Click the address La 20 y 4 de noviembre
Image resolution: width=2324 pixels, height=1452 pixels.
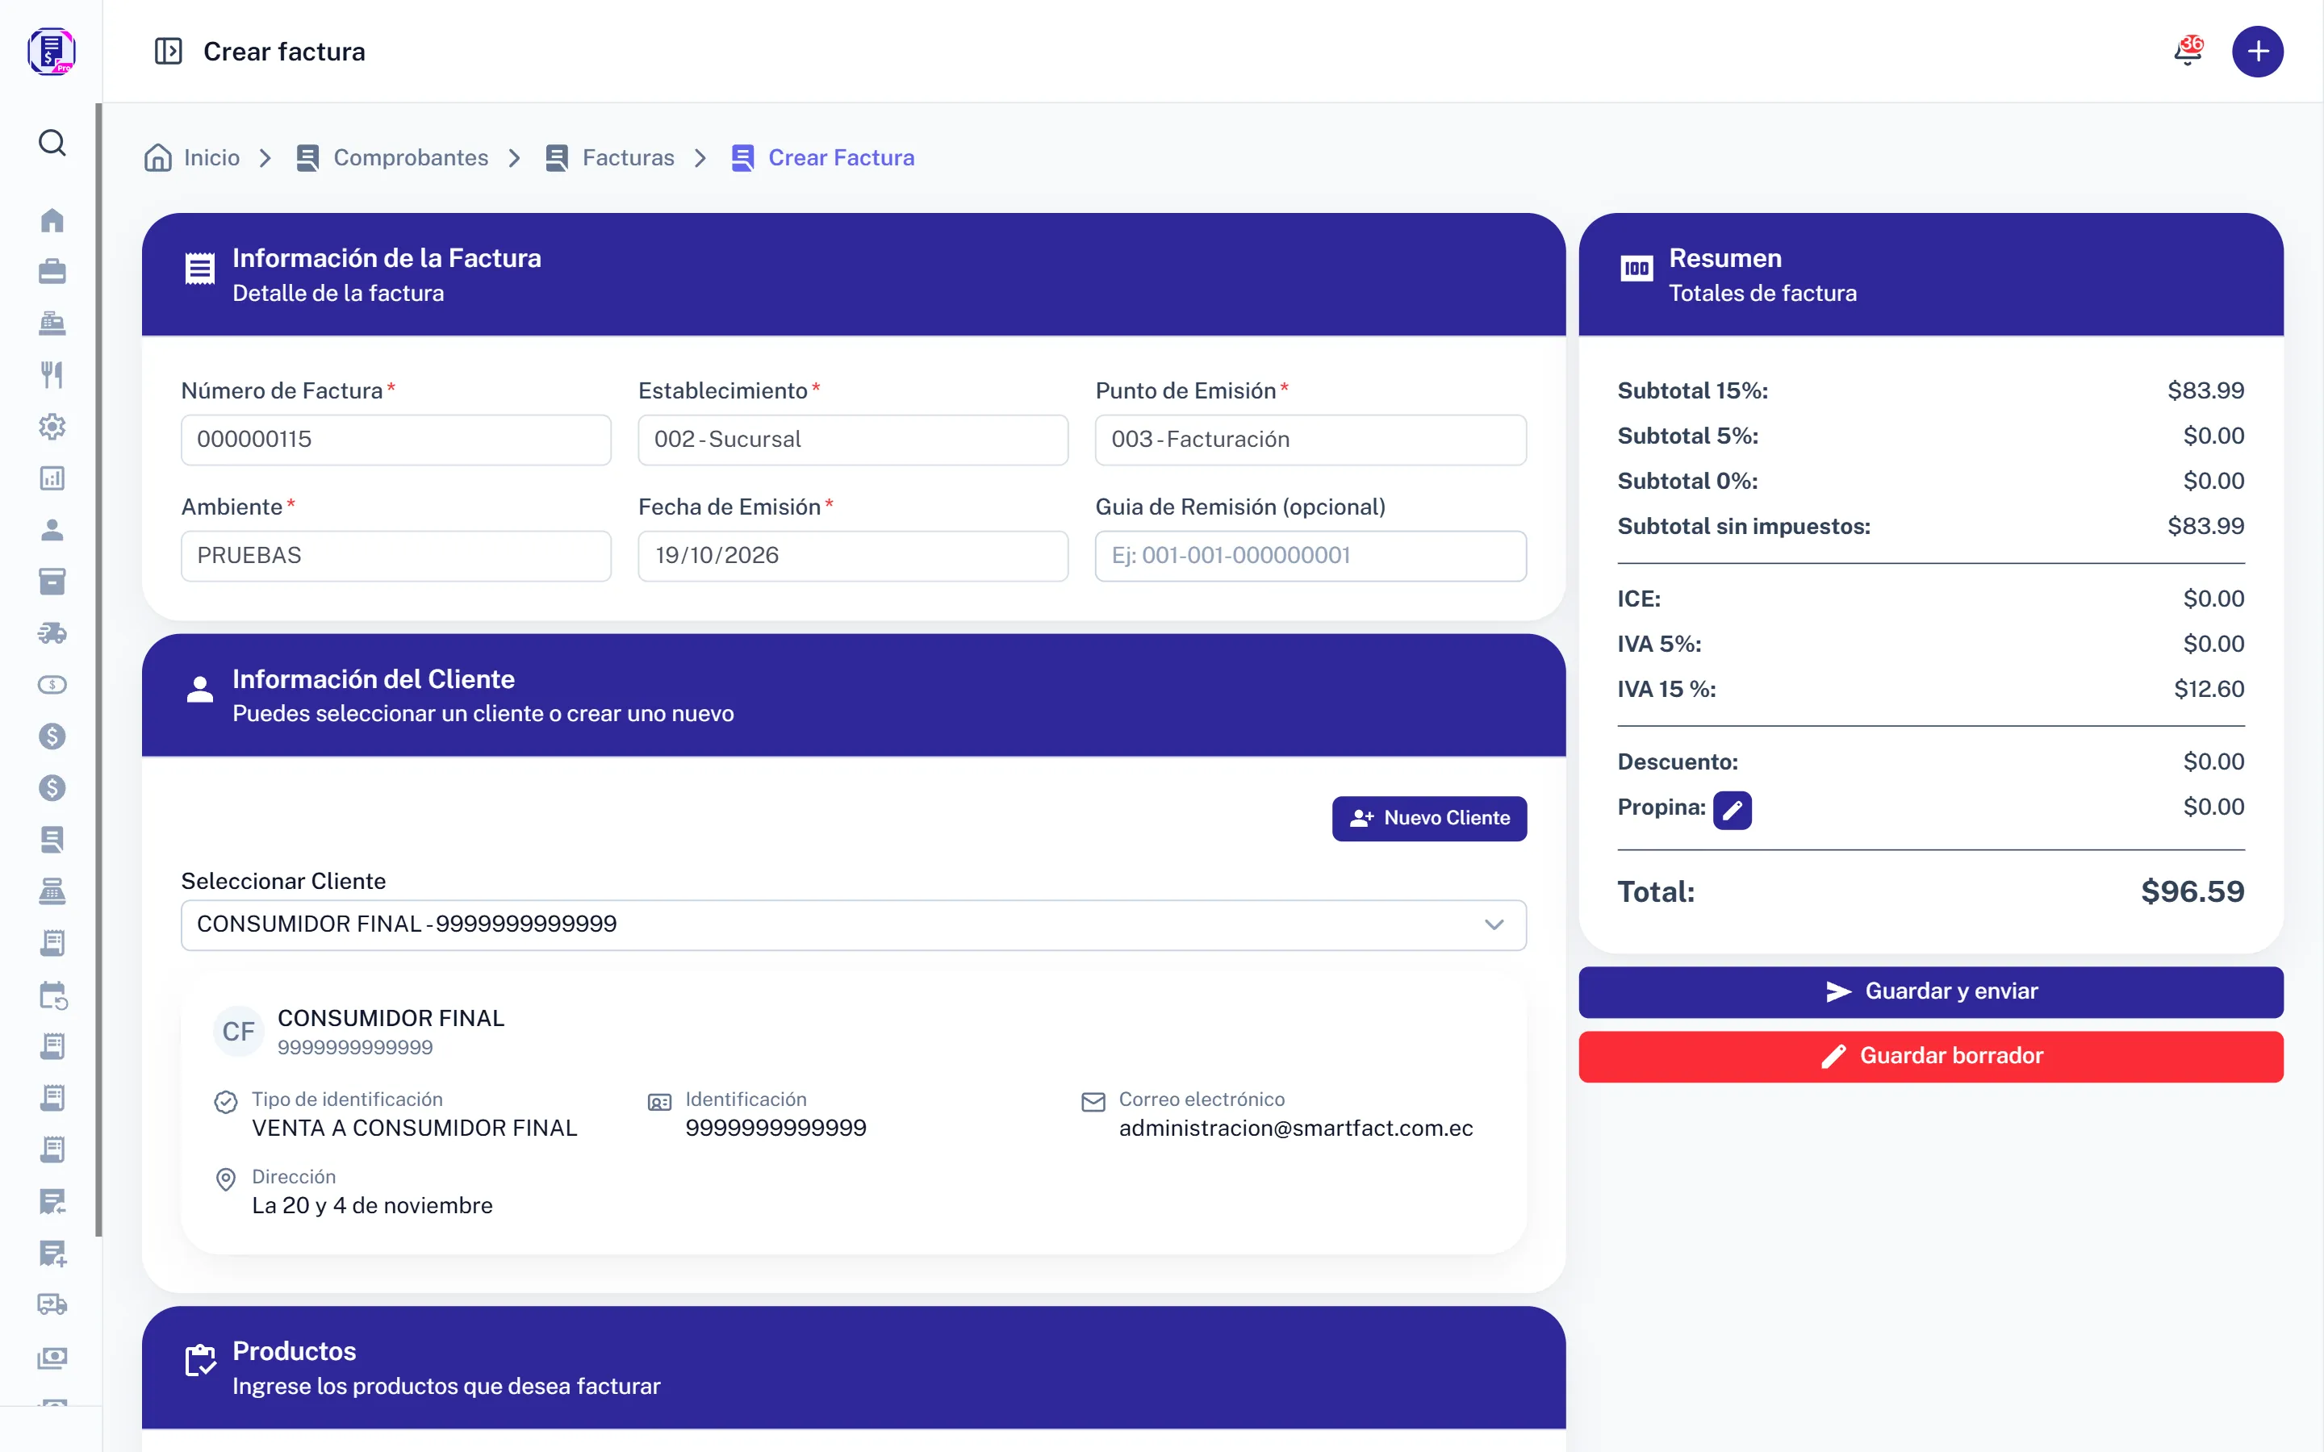[x=373, y=1206]
